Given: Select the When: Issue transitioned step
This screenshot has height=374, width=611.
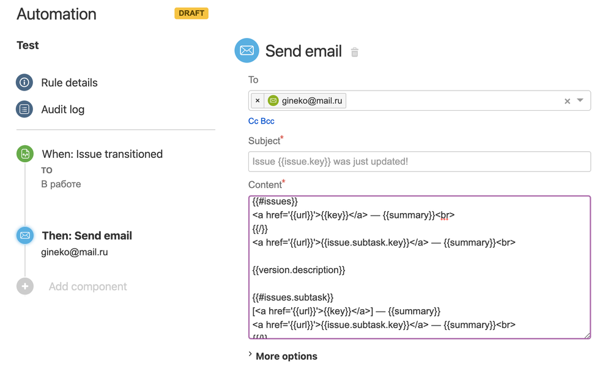Looking at the screenshot, I should click(102, 154).
